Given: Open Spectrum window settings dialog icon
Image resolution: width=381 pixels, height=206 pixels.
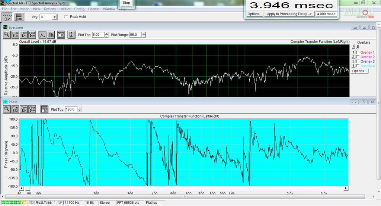Looking at the screenshot, I should (x=61, y=35).
